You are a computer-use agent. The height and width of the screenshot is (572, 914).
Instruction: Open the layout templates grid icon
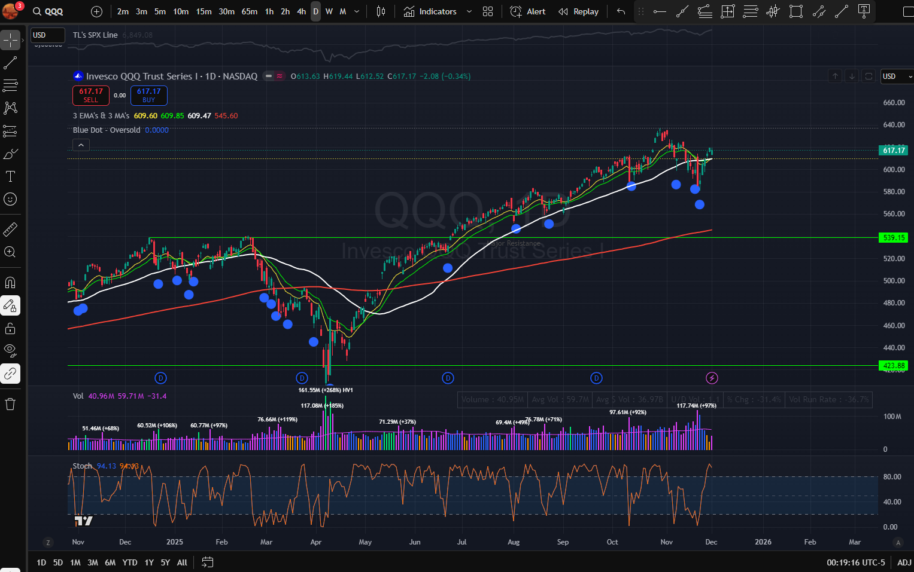488,11
